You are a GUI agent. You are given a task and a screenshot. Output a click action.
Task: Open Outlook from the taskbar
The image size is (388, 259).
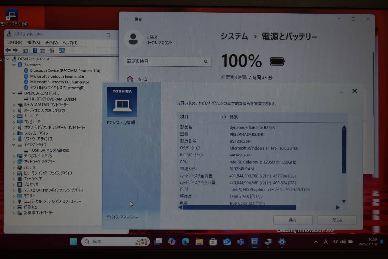[227, 242]
